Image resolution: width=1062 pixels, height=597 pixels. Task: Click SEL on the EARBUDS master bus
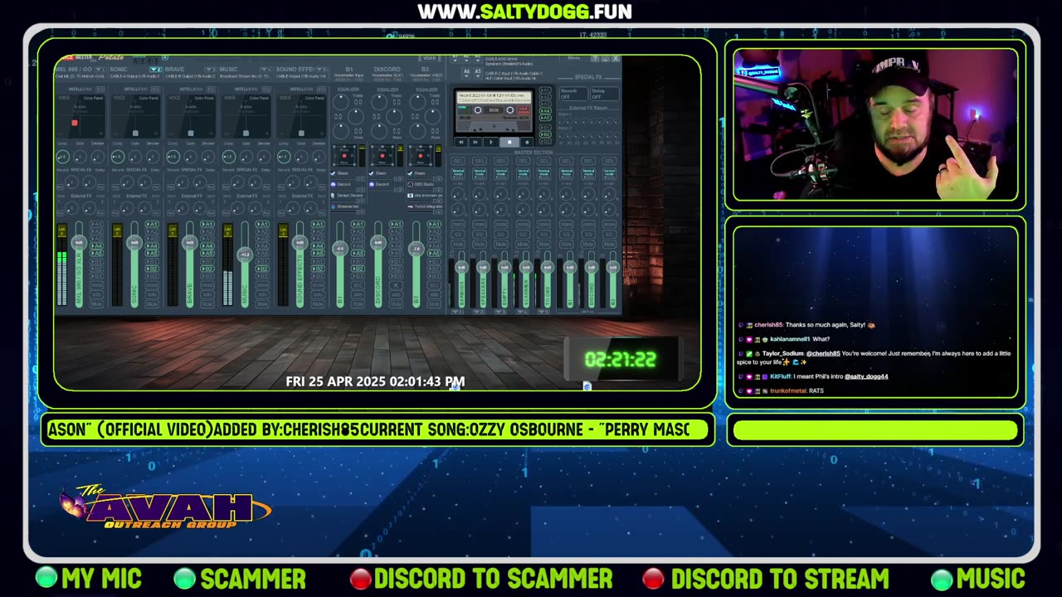(458, 161)
